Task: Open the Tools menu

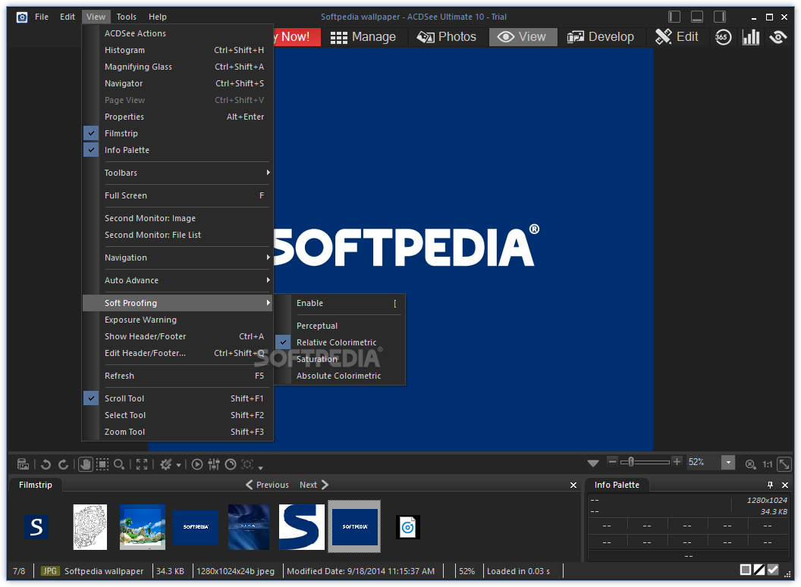Action: point(126,17)
